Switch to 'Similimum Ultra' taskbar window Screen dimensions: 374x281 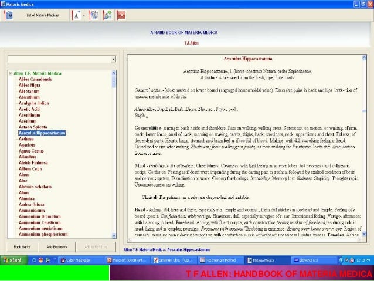tap(173, 260)
